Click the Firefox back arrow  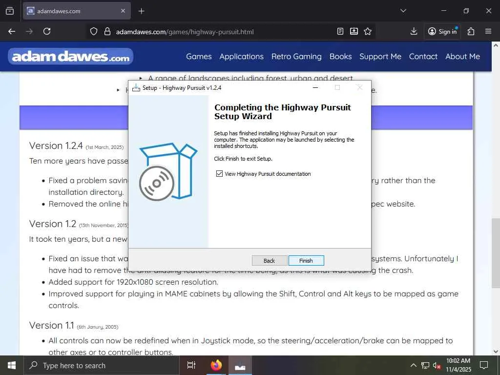click(x=12, y=31)
